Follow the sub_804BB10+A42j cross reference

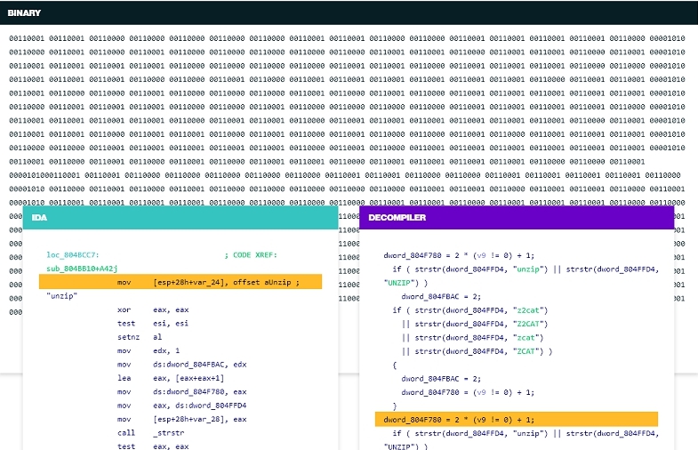pyautogui.click(x=82, y=268)
